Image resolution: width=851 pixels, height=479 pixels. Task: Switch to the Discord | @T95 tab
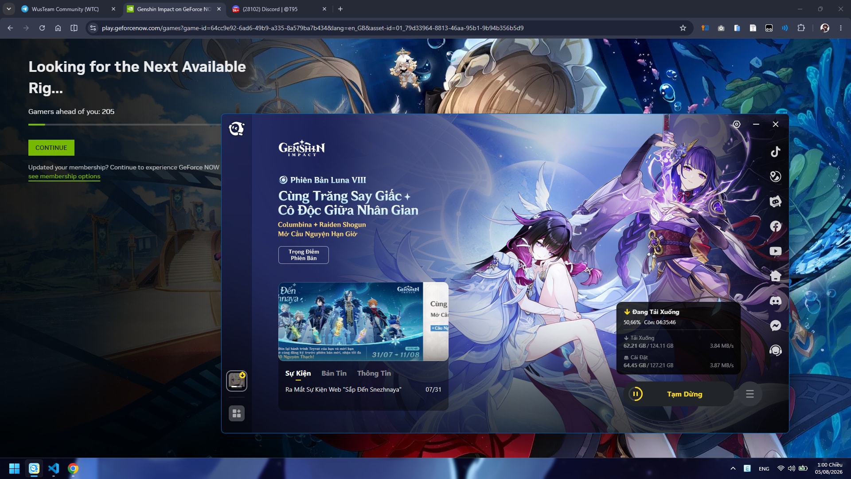[270, 9]
